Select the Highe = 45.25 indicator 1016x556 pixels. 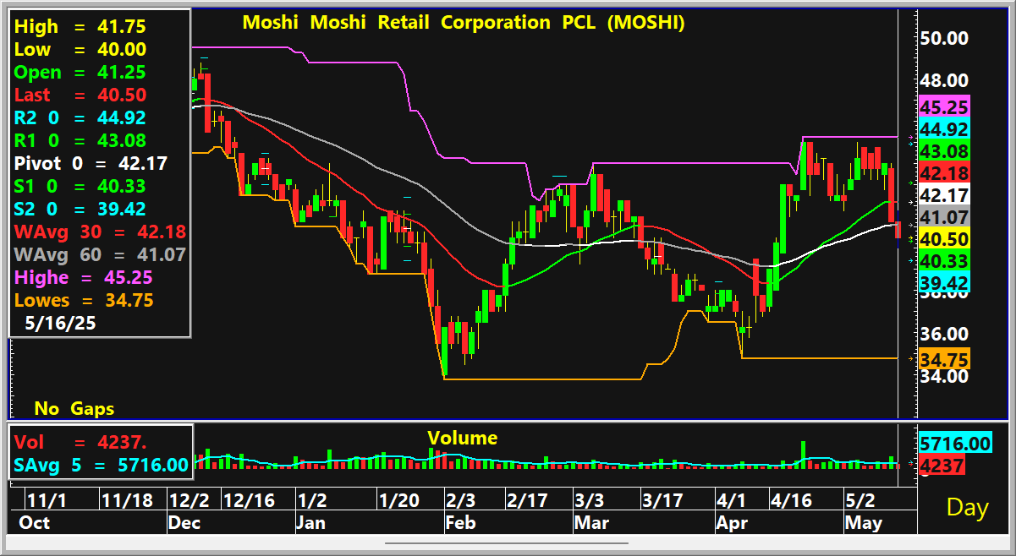pyautogui.click(x=84, y=277)
